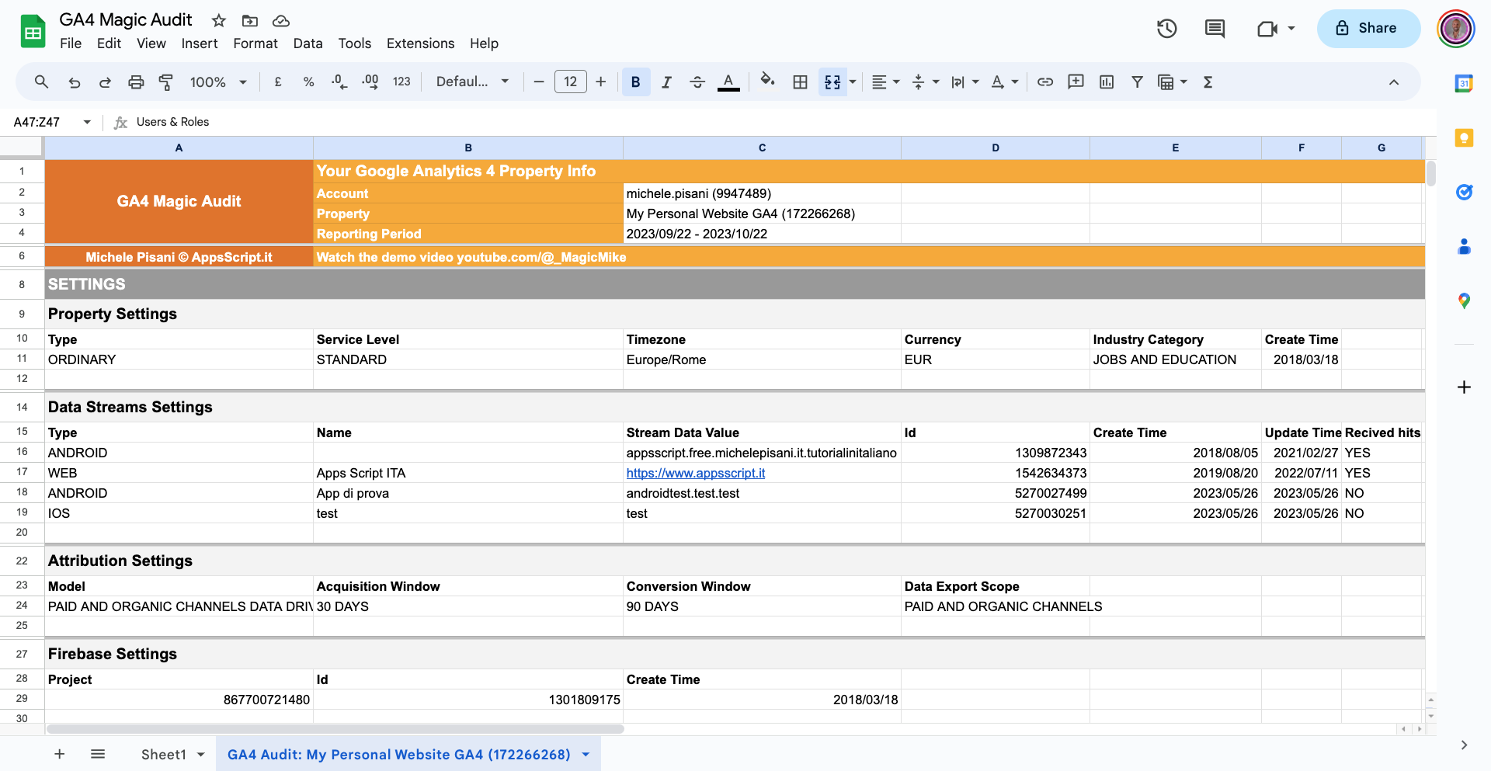Add a new sheet

tap(59, 754)
